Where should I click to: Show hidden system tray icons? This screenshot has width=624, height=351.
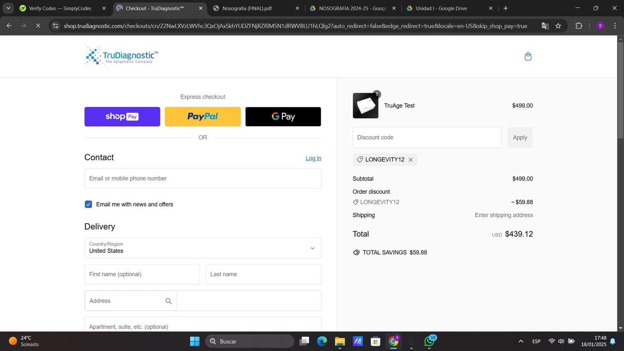click(521, 341)
